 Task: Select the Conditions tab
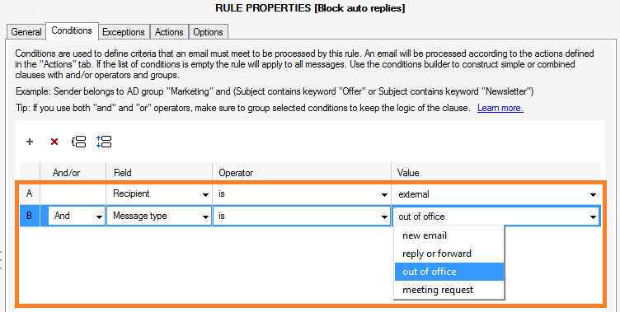click(x=72, y=30)
